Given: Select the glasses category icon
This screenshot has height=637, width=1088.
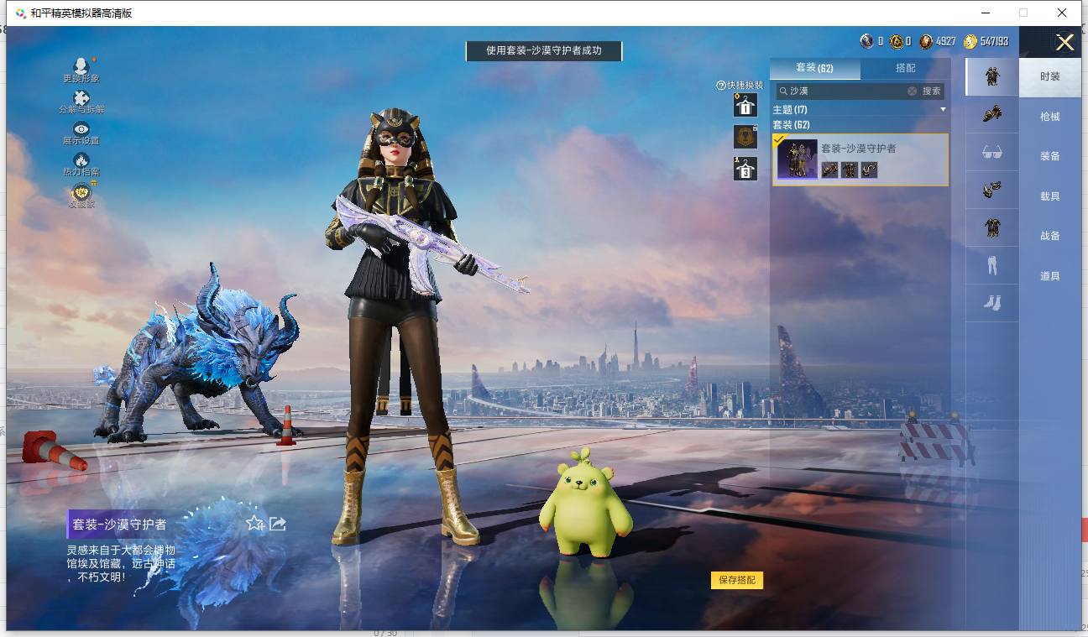Looking at the screenshot, I should tap(992, 152).
